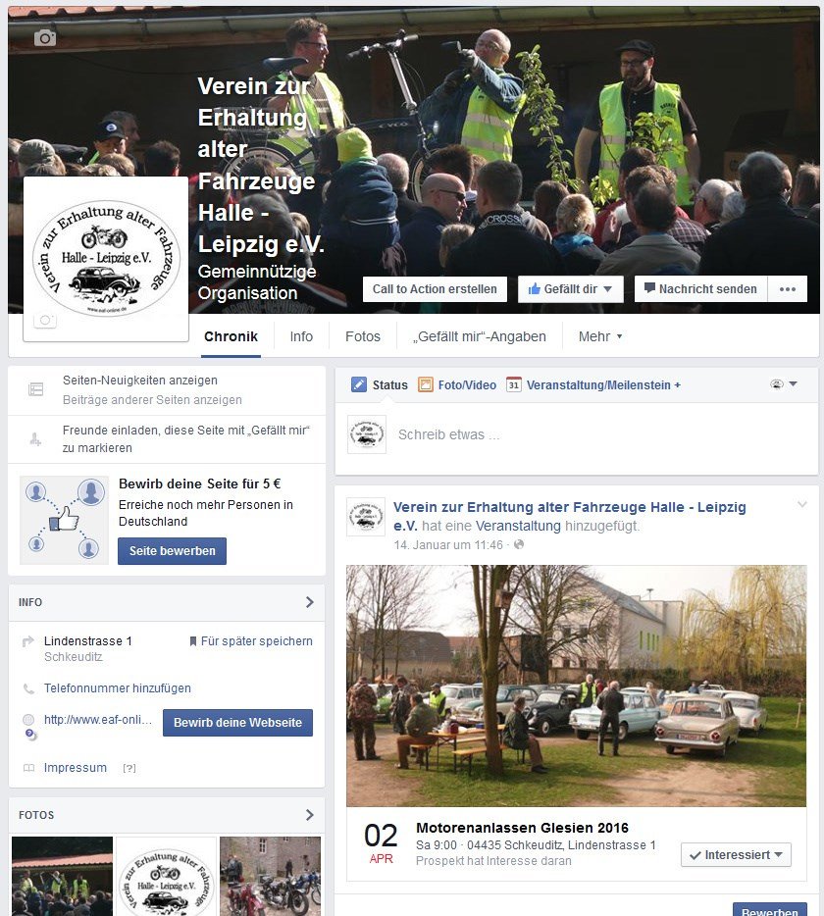The width and height of the screenshot is (824, 916).
Task: Toggle the Interessiert event response button
Action: point(736,854)
